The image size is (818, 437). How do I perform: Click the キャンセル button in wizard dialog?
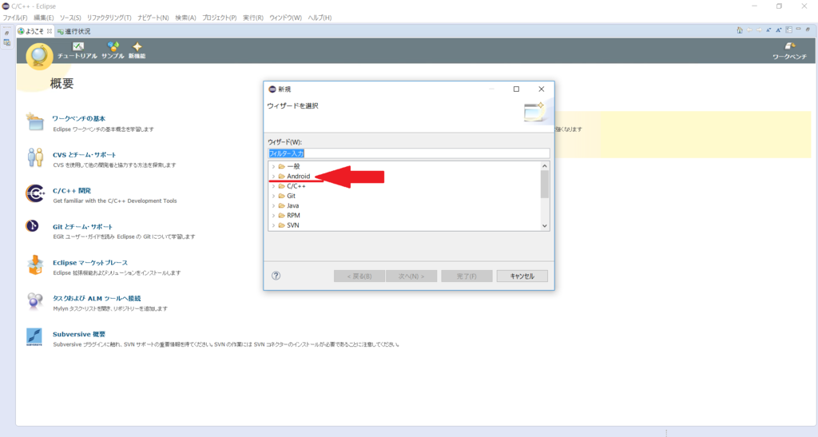coord(522,276)
